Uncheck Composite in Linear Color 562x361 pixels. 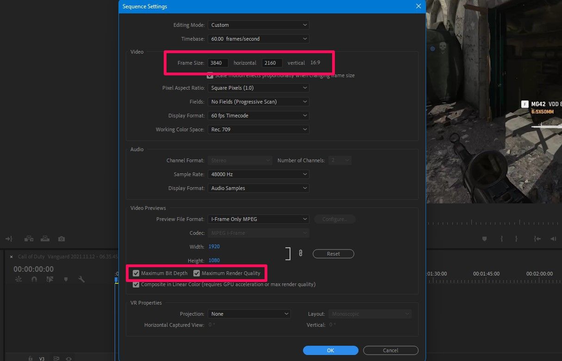tap(136, 284)
